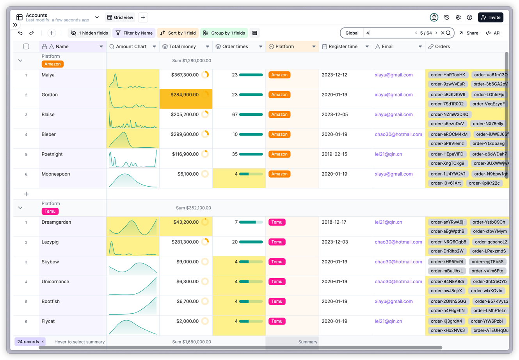This screenshot has height=360, width=519.
Task: Open the row height settings icon
Action: coord(255,33)
